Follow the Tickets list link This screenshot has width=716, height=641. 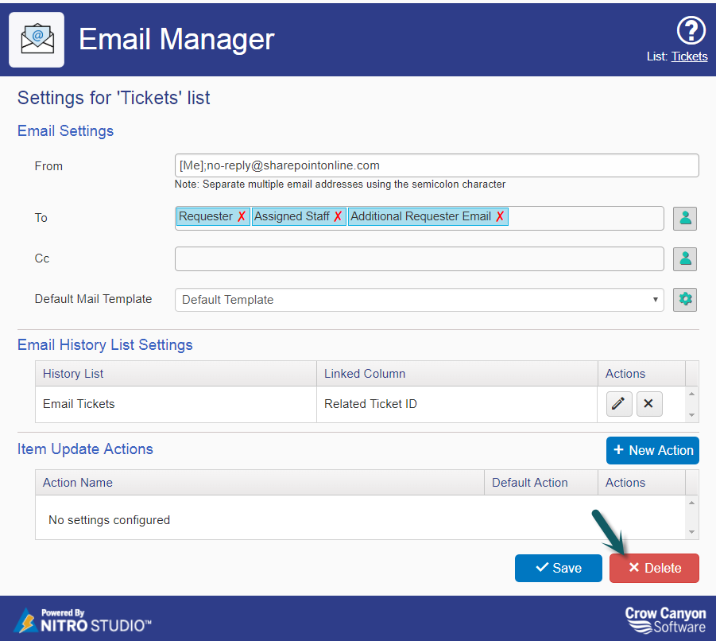[x=689, y=56]
